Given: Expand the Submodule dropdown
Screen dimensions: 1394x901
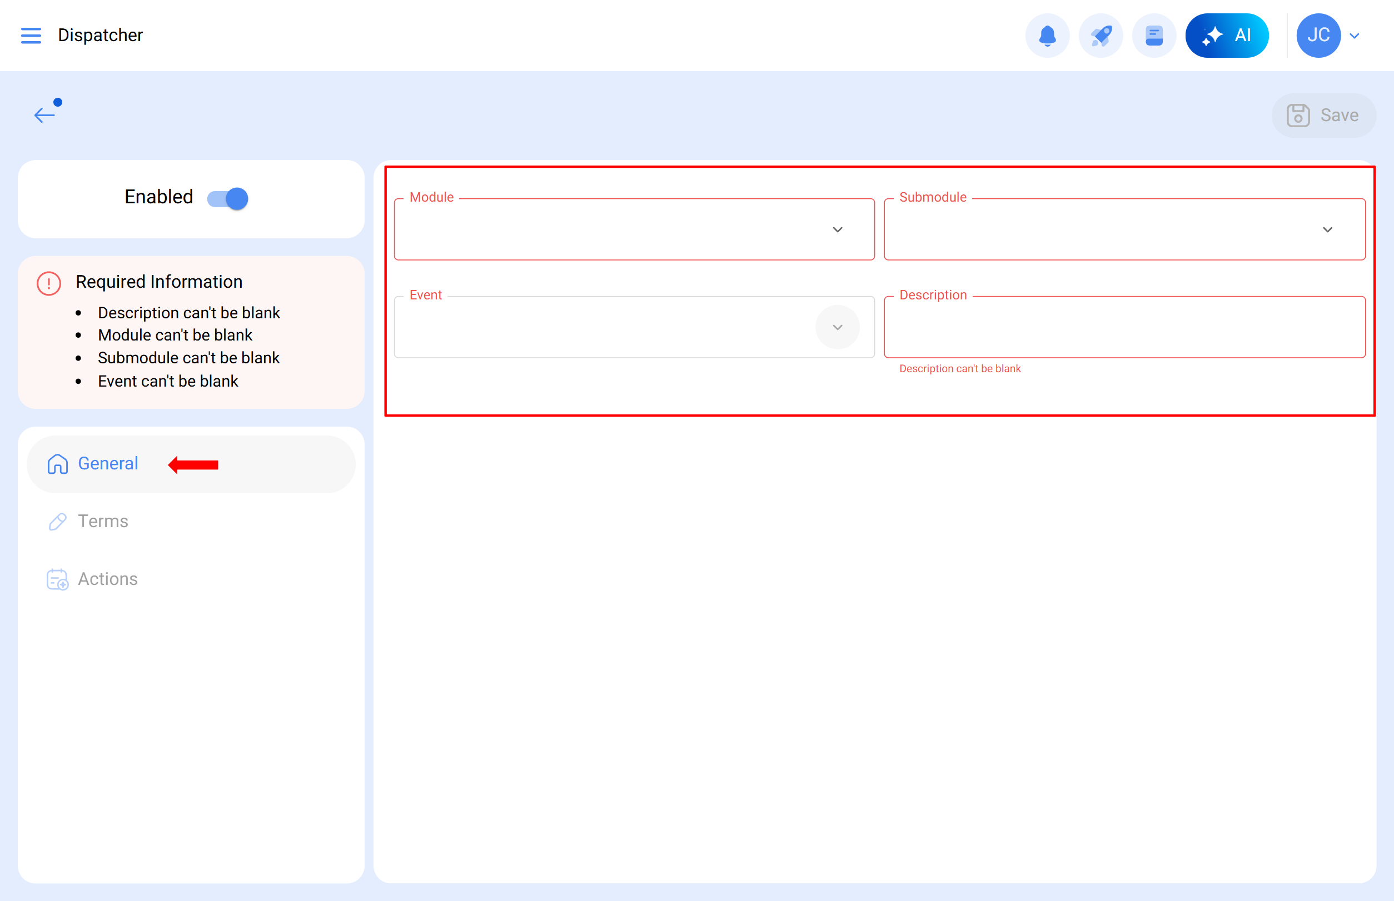Looking at the screenshot, I should 1327,229.
